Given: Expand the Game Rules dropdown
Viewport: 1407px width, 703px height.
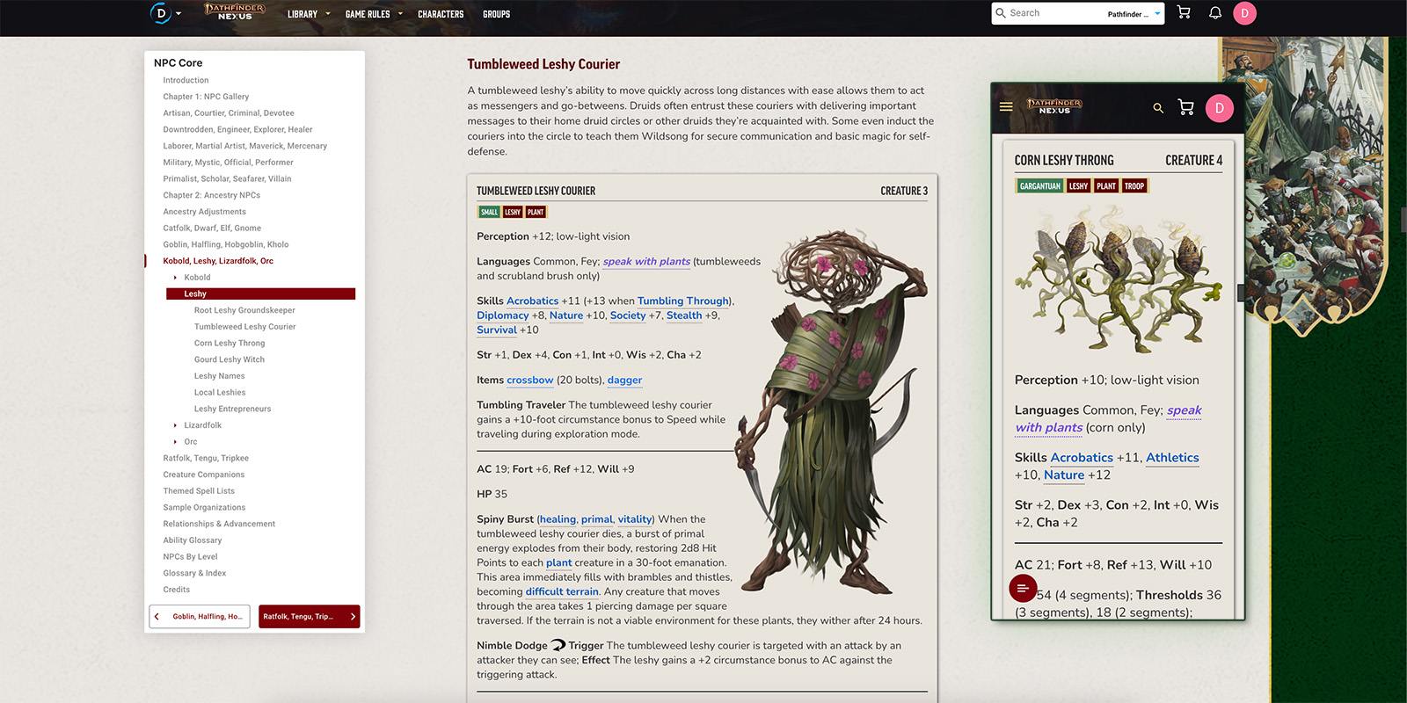Looking at the screenshot, I should click(x=373, y=14).
